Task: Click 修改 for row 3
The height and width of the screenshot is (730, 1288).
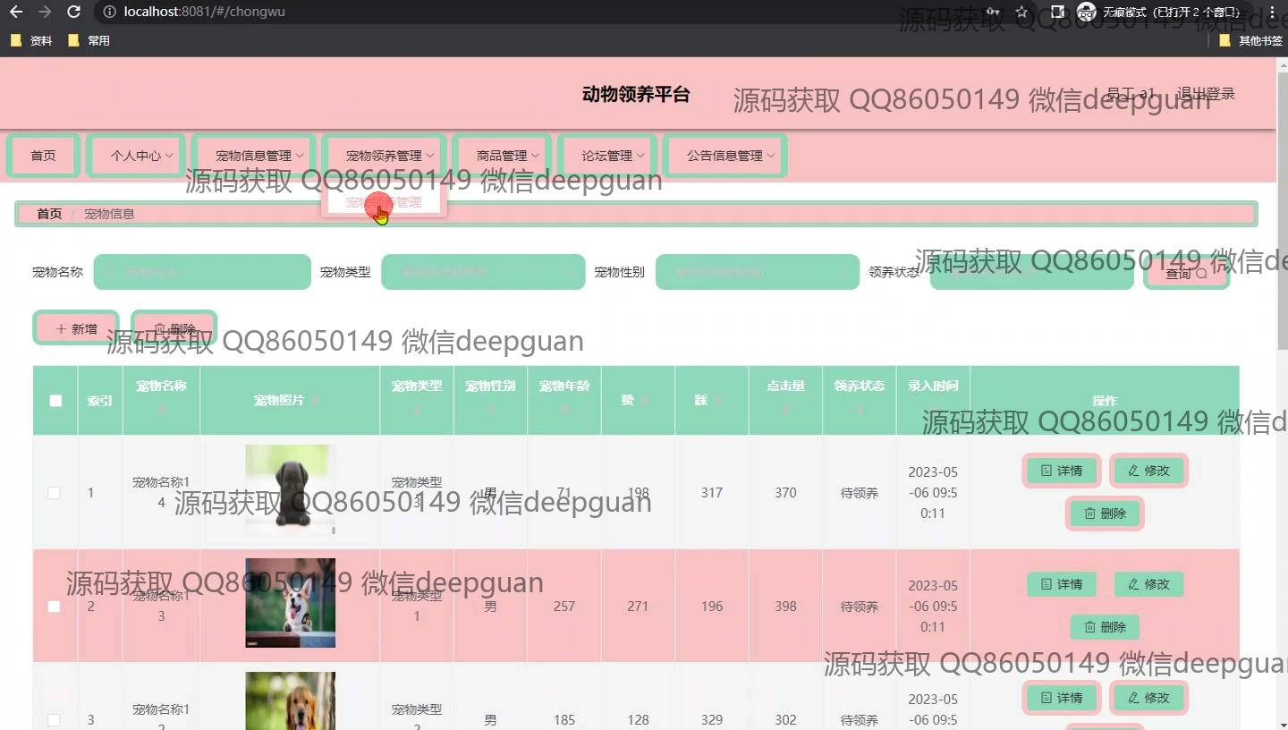Action: [x=1148, y=698]
